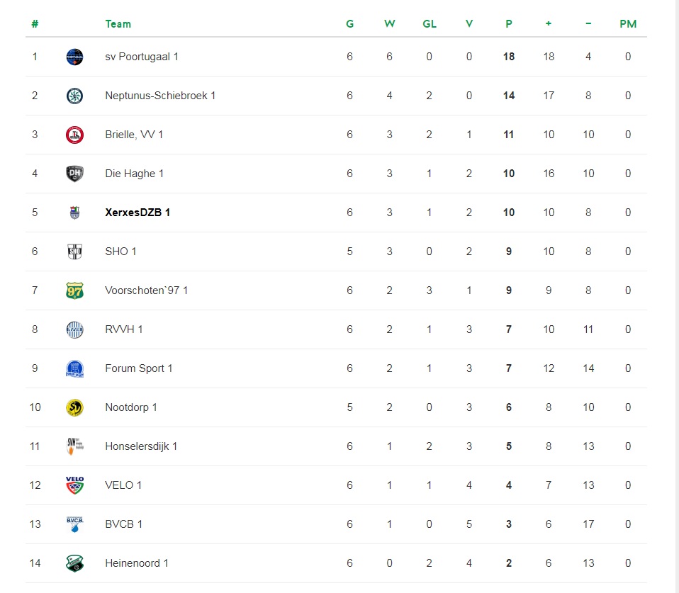This screenshot has height=593, width=679.
Task: Click the VELO club crest
Action: pyautogui.click(x=74, y=485)
